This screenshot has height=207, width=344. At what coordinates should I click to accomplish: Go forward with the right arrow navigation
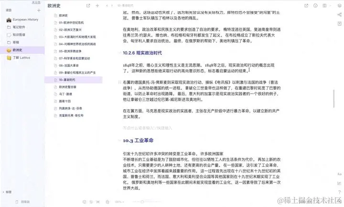click(112, 6)
